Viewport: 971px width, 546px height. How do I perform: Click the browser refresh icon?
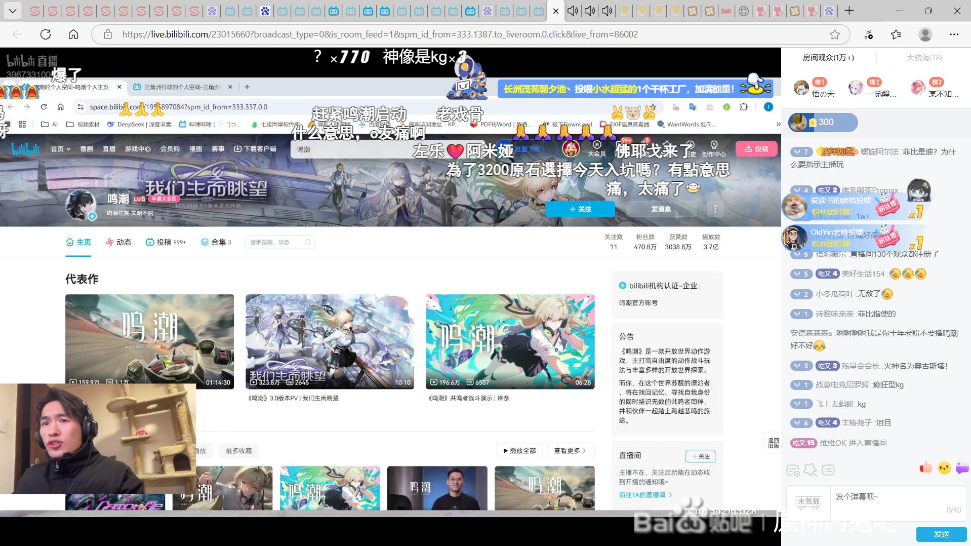pos(46,34)
